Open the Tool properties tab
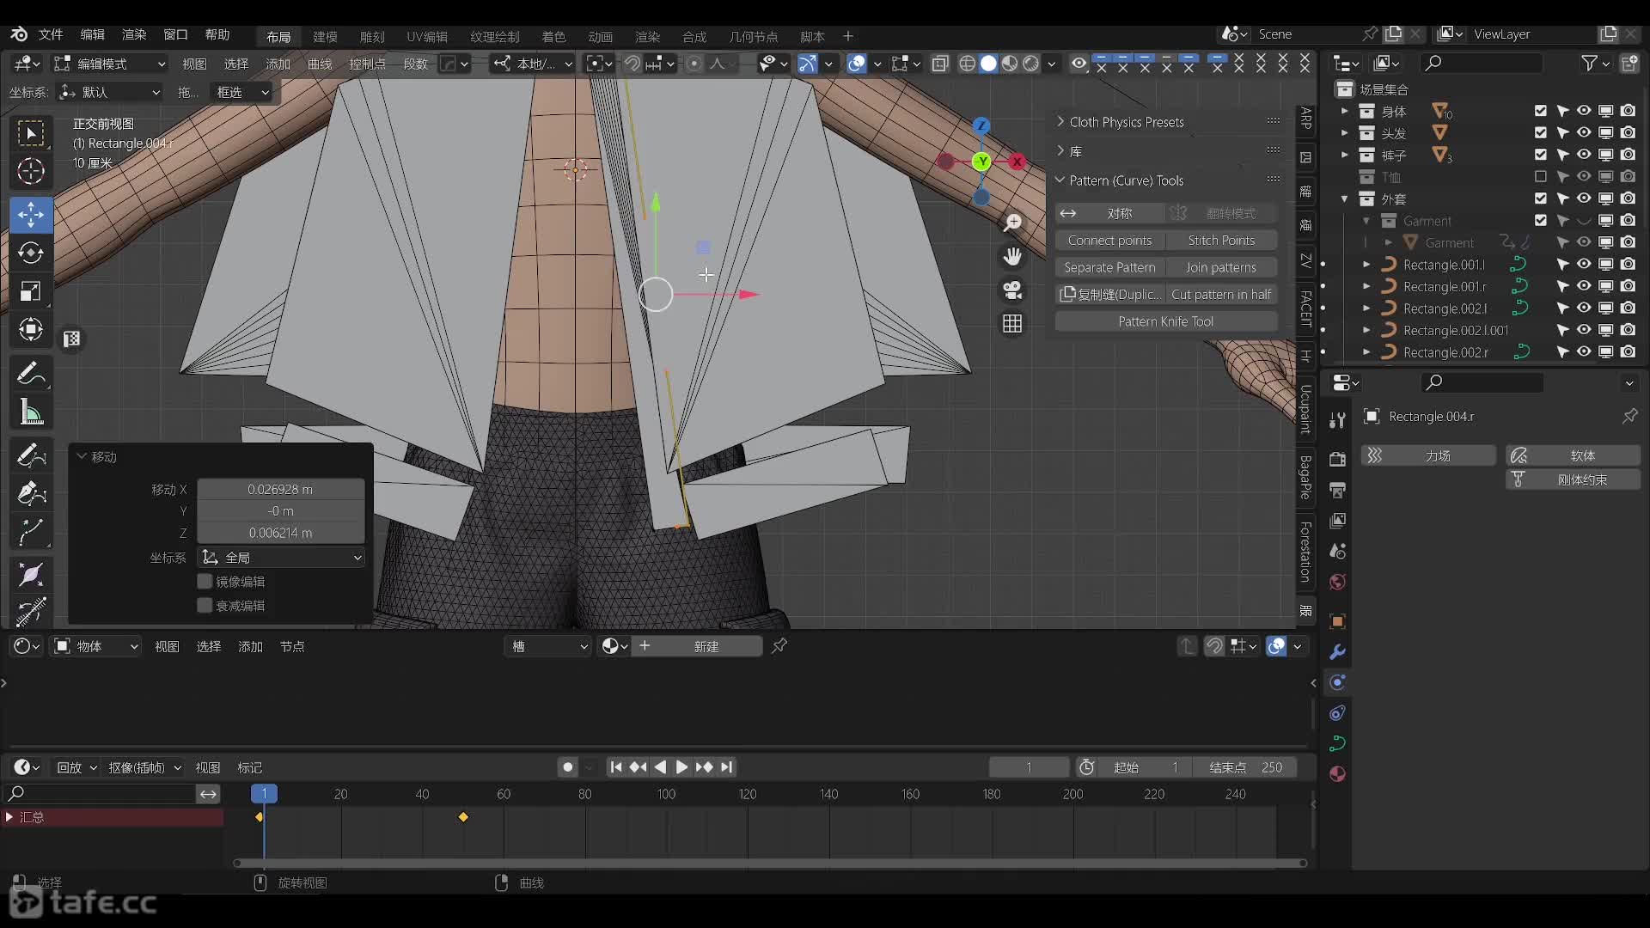The width and height of the screenshot is (1650, 928). click(x=1337, y=420)
